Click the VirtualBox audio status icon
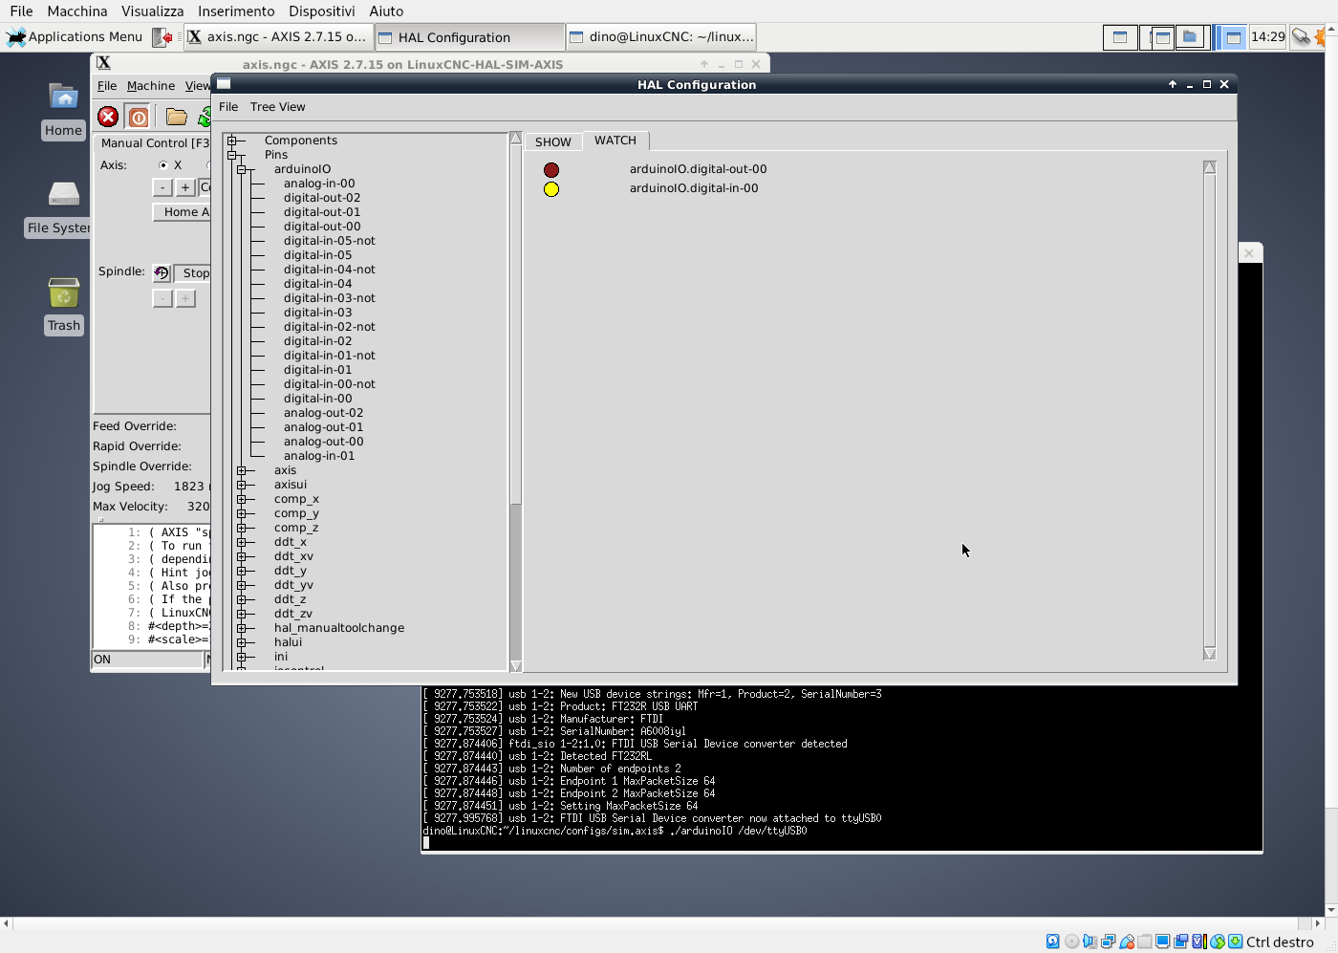This screenshot has height=953, width=1338. pos(1090,942)
